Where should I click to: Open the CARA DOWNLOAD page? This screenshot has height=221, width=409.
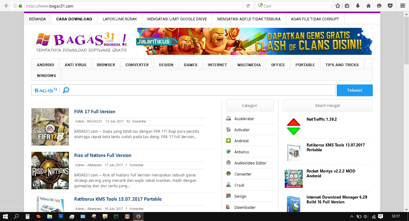pos(74,19)
